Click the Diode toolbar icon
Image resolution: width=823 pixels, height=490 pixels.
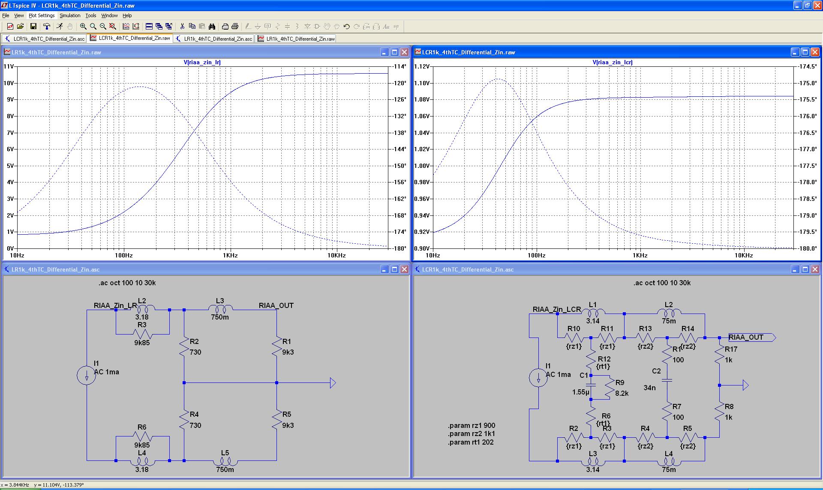coord(307,27)
